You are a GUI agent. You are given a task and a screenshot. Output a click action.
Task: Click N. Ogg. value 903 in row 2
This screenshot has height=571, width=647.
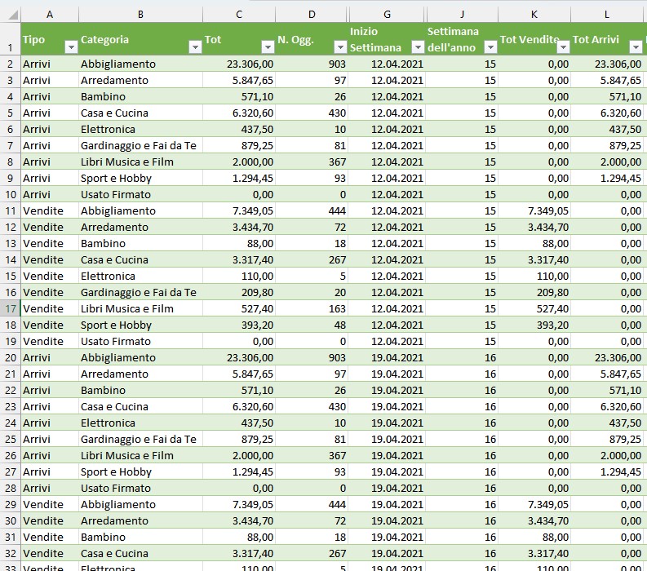point(312,64)
